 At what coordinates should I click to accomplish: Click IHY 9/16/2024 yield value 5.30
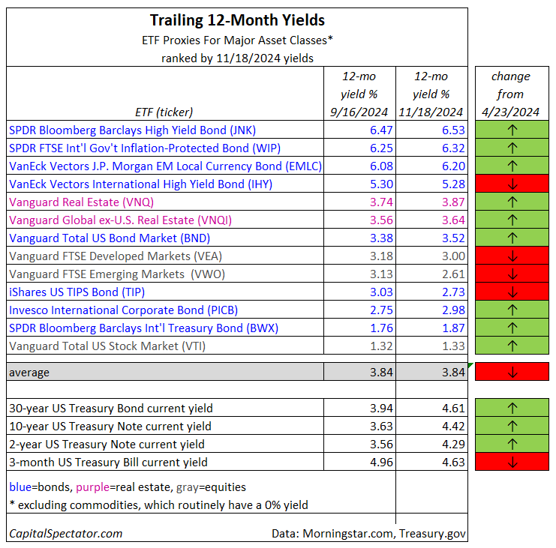click(x=381, y=184)
